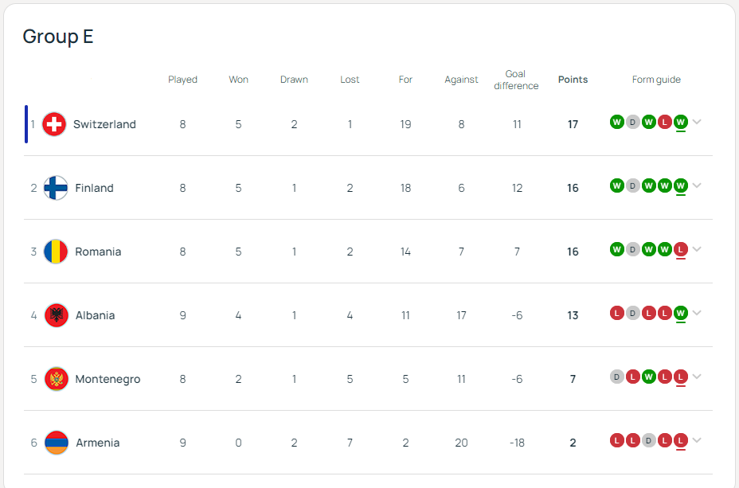Expand Romania's form guide chevron
739x488 pixels.
click(x=697, y=249)
